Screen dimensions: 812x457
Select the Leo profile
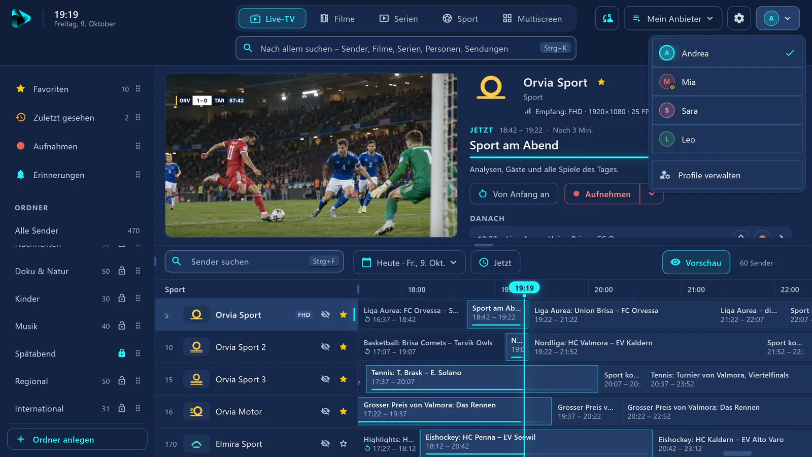pyautogui.click(x=727, y=139)
